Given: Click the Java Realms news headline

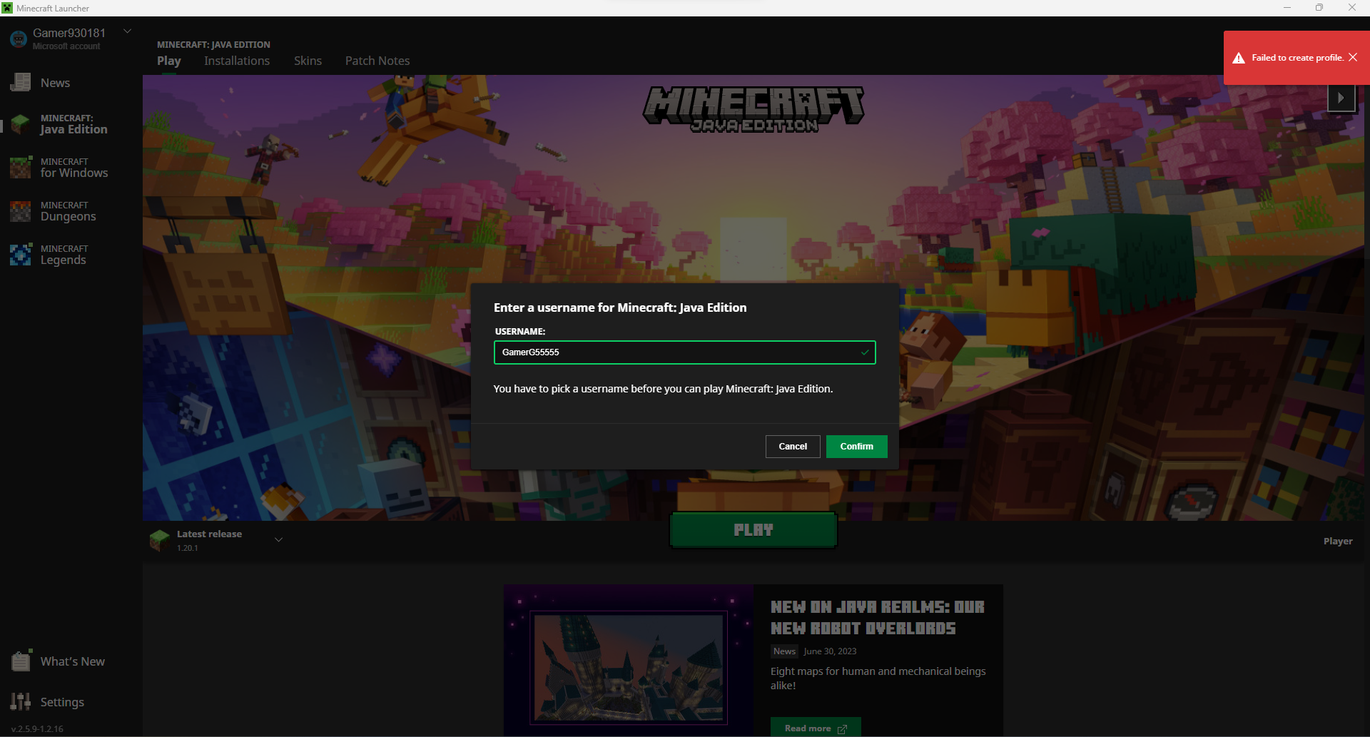Looking at the screenshot, I should click(x=878, y=618).
